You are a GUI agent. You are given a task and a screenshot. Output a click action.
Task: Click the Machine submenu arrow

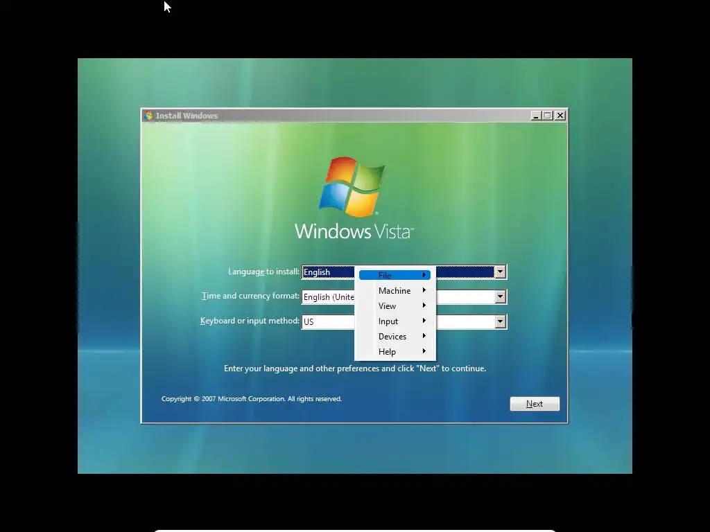click(424, 290)
